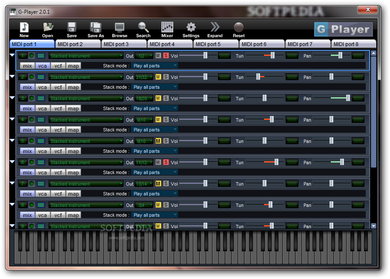Open Stacked instrument dropdown on channel 1
This screenshot has height=279, width=390.
(x=86, y=56)
